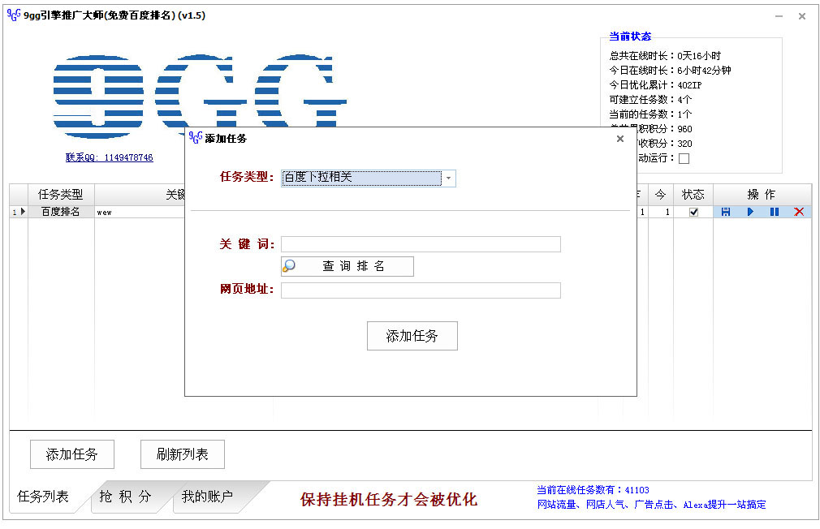Click the 任务类型 column header
The height and width of the screenshot is (529, 820).
click(61, 195)
